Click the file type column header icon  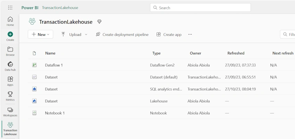34,53
